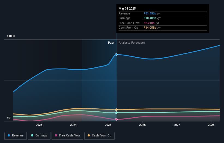Select the 2024 x-axis label
Viewport: 224px width, 143px height.
(73, 125)
